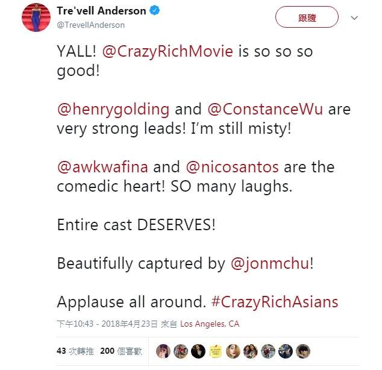Click the @jonmchu mention

pos(270,263)
